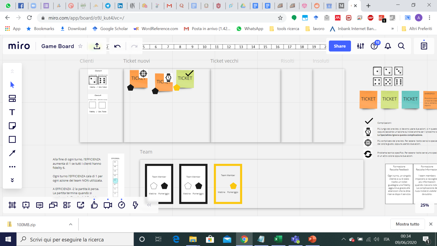Image resolution: width=437 pixels, height=246 pixels.
Task: Pick the Shape rectangle tool
Action: point(12,139)
